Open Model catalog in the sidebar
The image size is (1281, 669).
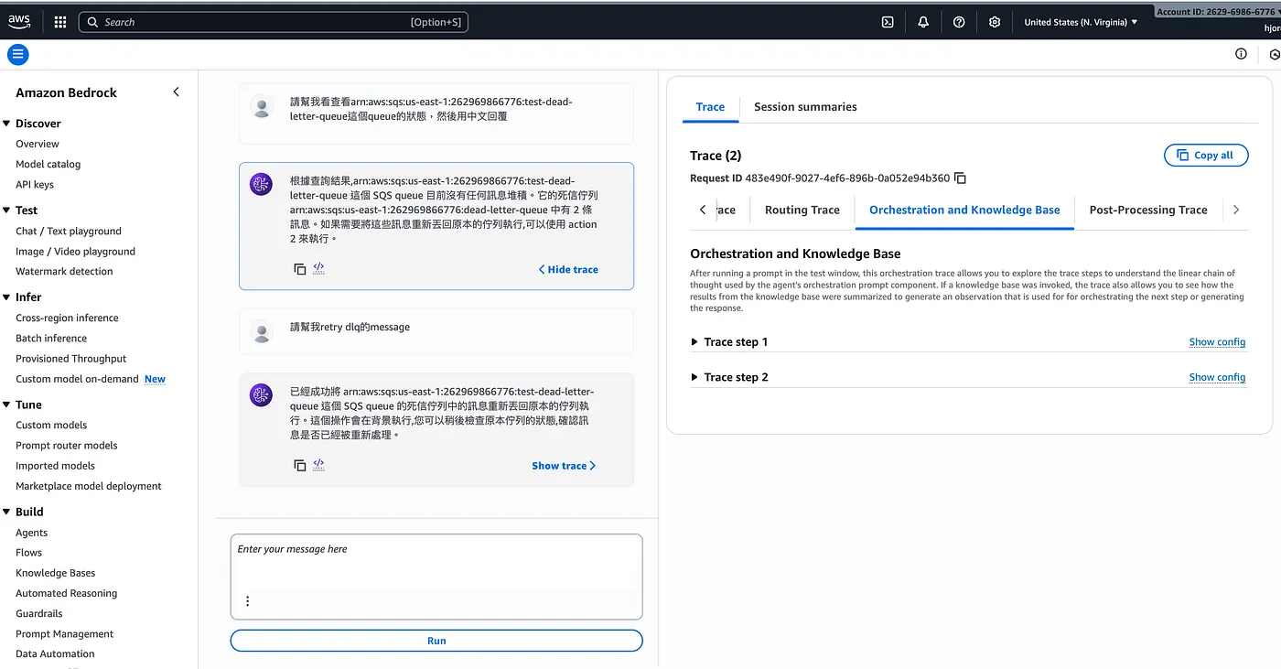click(48, 165)
